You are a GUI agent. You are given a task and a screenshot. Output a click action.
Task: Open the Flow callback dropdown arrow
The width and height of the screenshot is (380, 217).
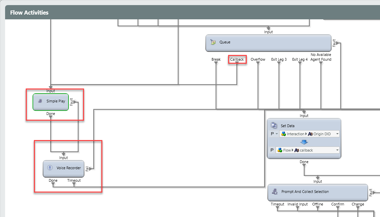[337, 150]
